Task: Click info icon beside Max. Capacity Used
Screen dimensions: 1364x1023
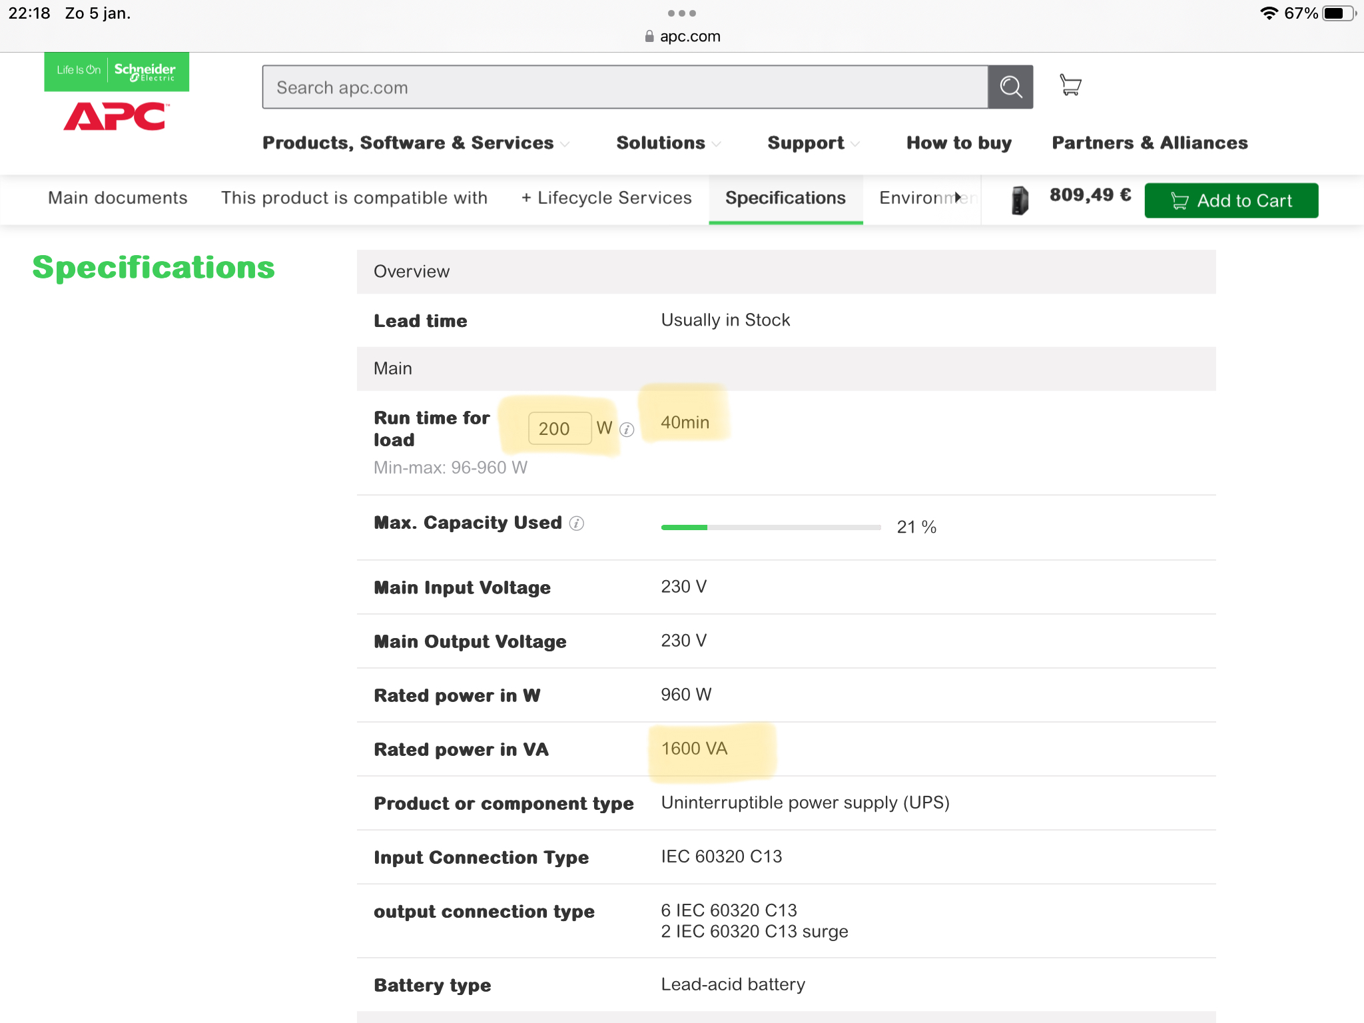Action: tap(577, 523)
